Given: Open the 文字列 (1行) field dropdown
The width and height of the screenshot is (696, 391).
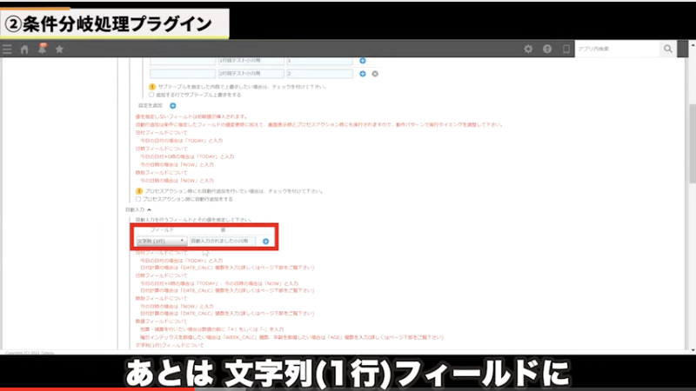Looking at the screenshot, I should pos(161,241).
